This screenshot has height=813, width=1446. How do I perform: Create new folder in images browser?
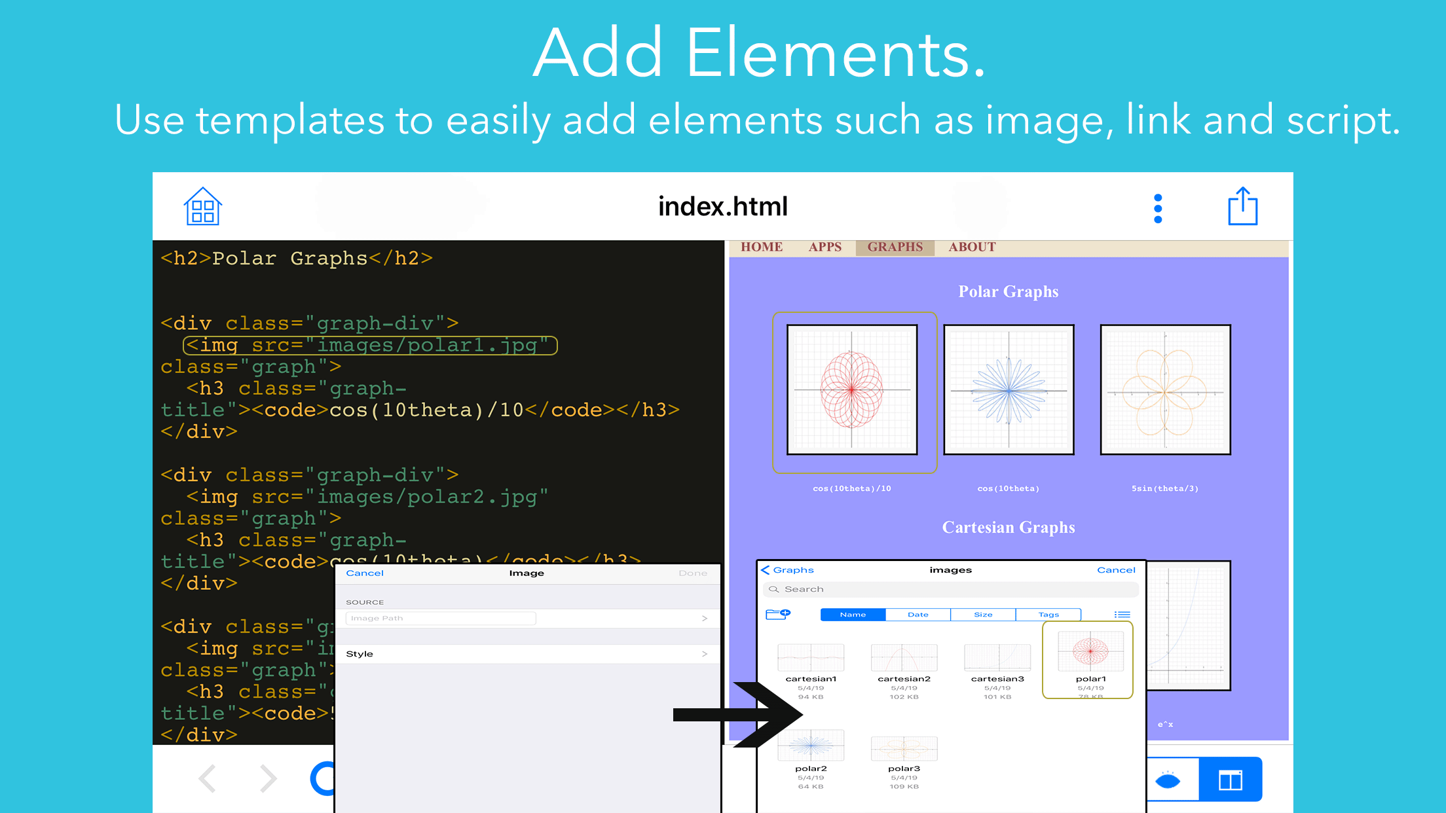[777, 614]
